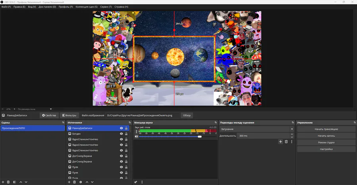
Task: Open mixer menu dots at panel bottom
Action: tap(142, 182)
